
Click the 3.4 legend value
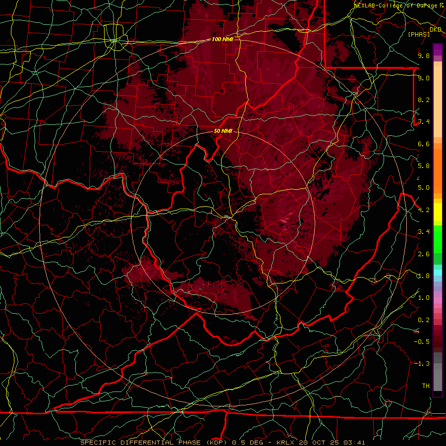point(424,232)
